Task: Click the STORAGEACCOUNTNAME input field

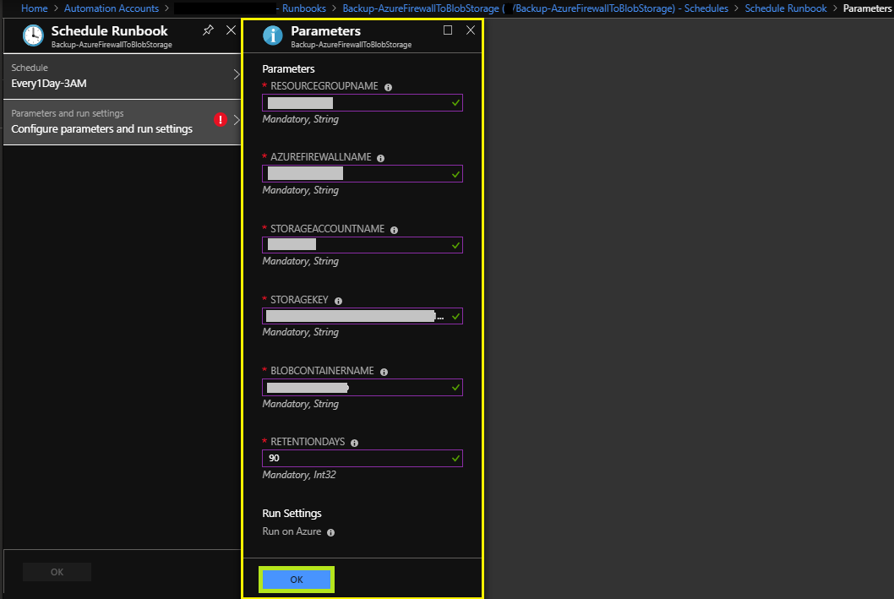Action: (x=362, y=245)
